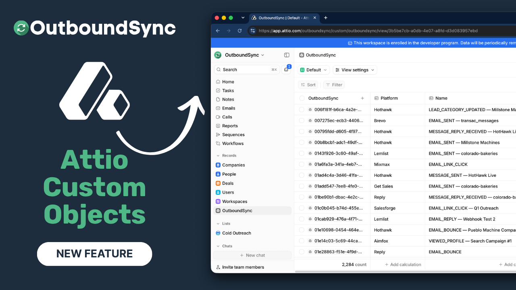Check the row 00795fdd-d605-4f97
This screenshot has width=516, height=290.
coord(302,131)
